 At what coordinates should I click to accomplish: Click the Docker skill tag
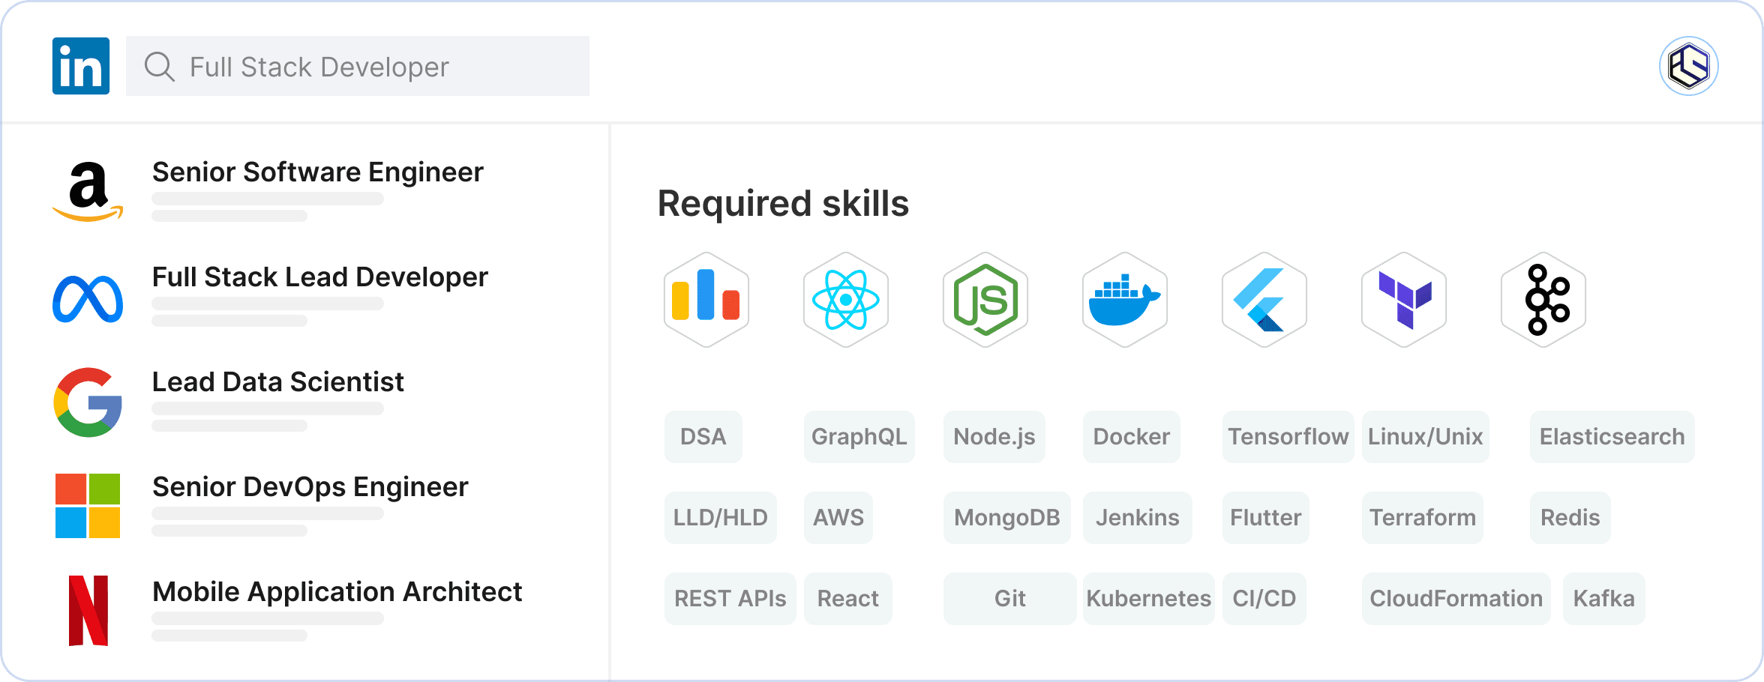(1132, 437)
